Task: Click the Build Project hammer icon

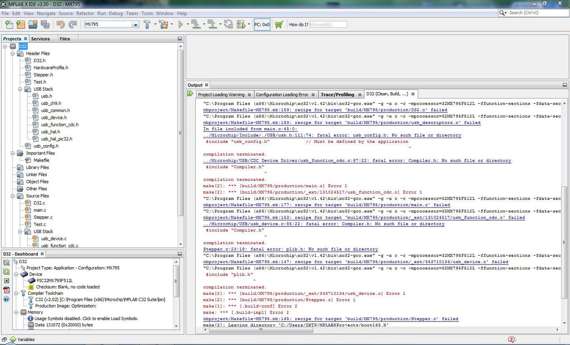Action: (147, 24)
